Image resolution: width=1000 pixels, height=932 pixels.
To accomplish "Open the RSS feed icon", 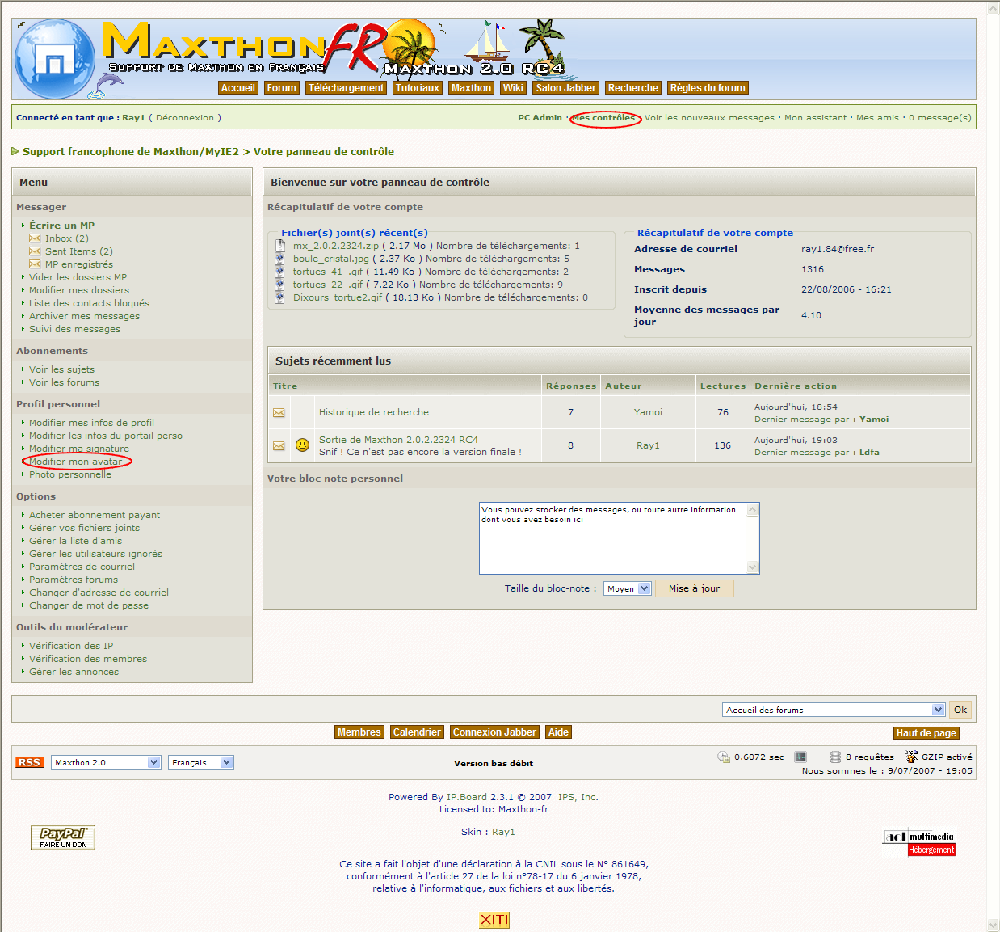I will (x=30, y=762).
